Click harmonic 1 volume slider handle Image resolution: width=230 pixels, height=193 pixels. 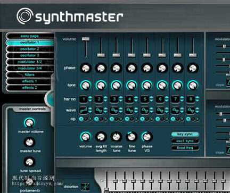pyautogui.click(x=86, y=39)
